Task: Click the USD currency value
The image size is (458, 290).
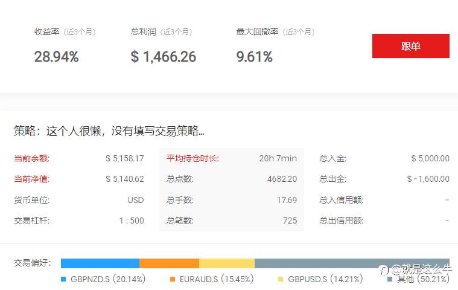Action: (136, 200)
